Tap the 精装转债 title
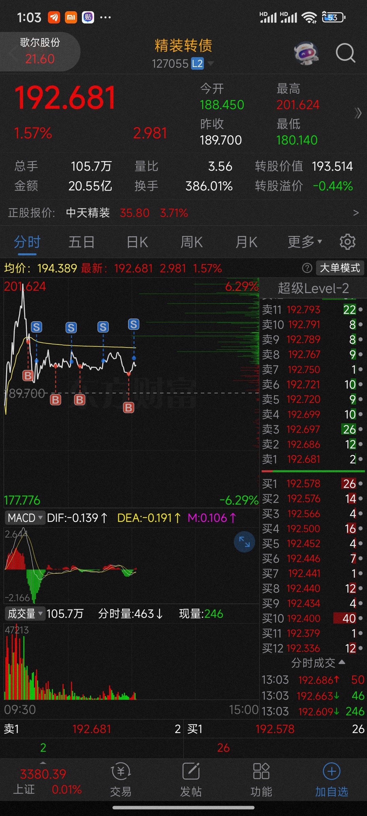Screen dimensions: 367x816 coord(183,45)
